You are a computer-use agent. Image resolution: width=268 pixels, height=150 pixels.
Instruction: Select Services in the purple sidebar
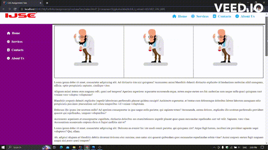tap(17, 42)
